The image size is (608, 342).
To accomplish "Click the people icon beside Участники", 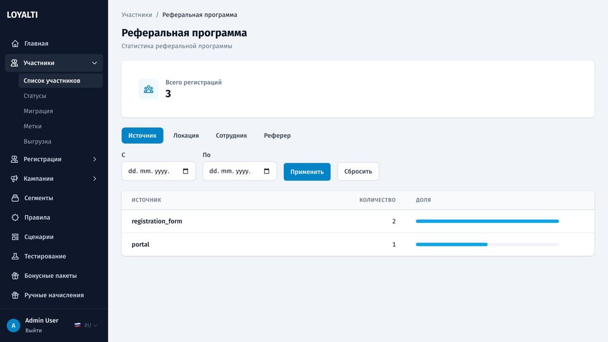I will [x=15, y=63].
